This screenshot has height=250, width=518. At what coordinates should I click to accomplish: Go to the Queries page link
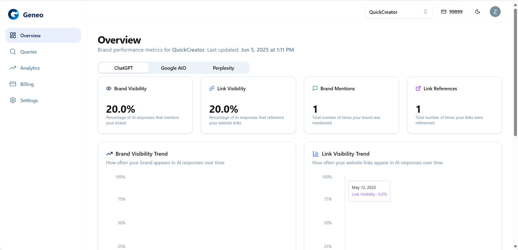28,52
